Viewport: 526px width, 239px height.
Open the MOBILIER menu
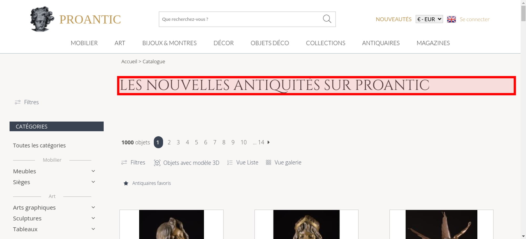[84, 43]
